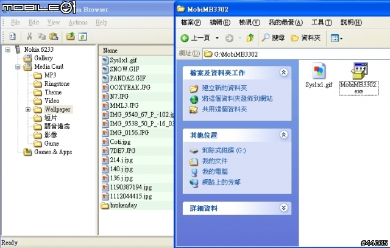Image resolution: width=390 pixels, height=248 pixels.
Task: Select N7.JPG in the file list
Action: click(x=119, y=96)
